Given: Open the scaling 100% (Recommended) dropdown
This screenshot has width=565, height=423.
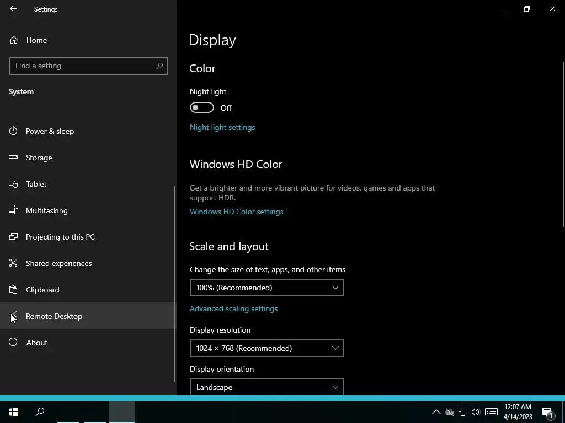Looking at the screenshot, I should tap(267, 288).
